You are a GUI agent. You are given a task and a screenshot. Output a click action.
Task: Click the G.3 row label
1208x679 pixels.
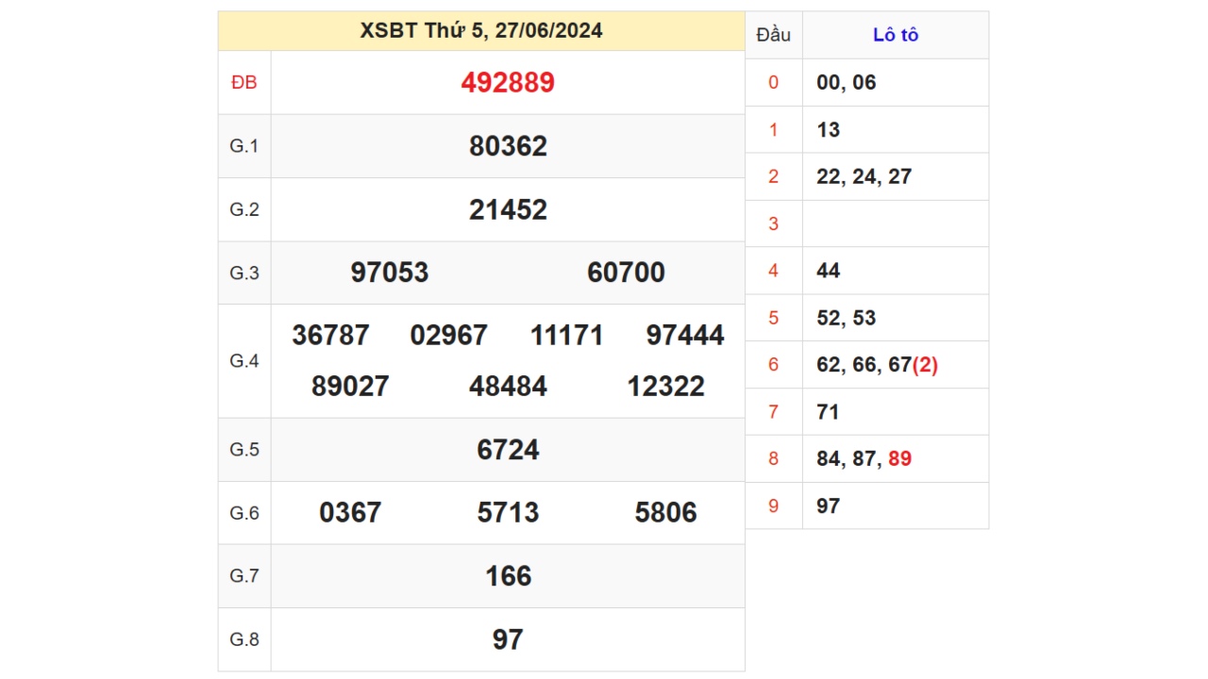pyautogui.click(x=243, y=273)
